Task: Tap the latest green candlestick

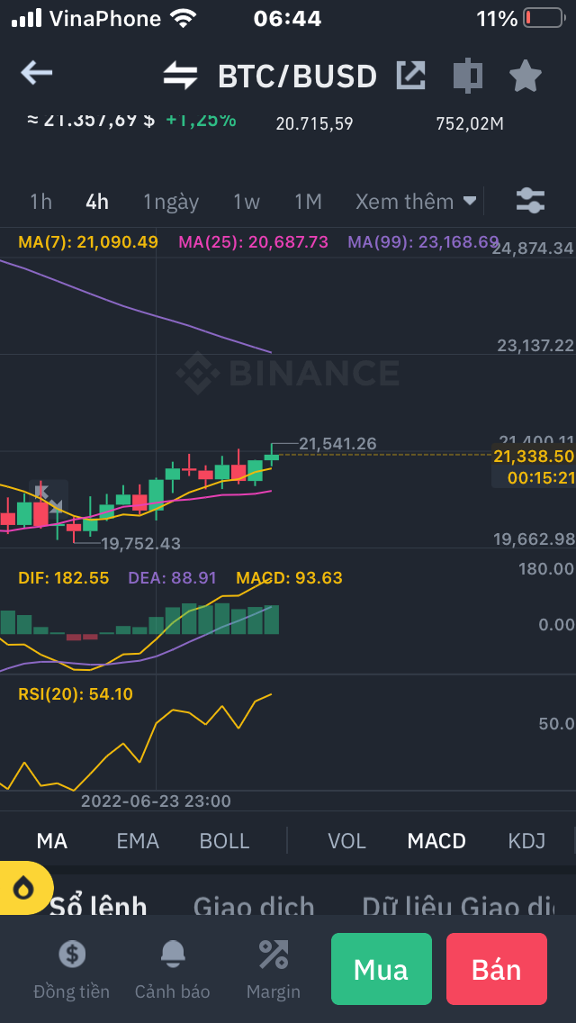Action: [272, 457]
